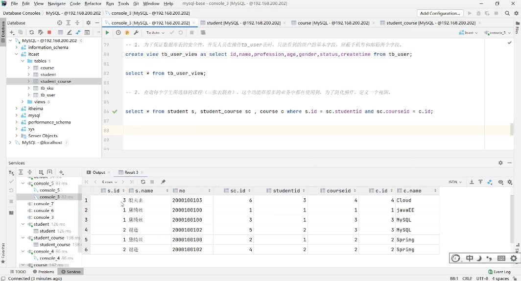Click the Add Configuration button
Screen dimensions: 521x281
(440, 13)
